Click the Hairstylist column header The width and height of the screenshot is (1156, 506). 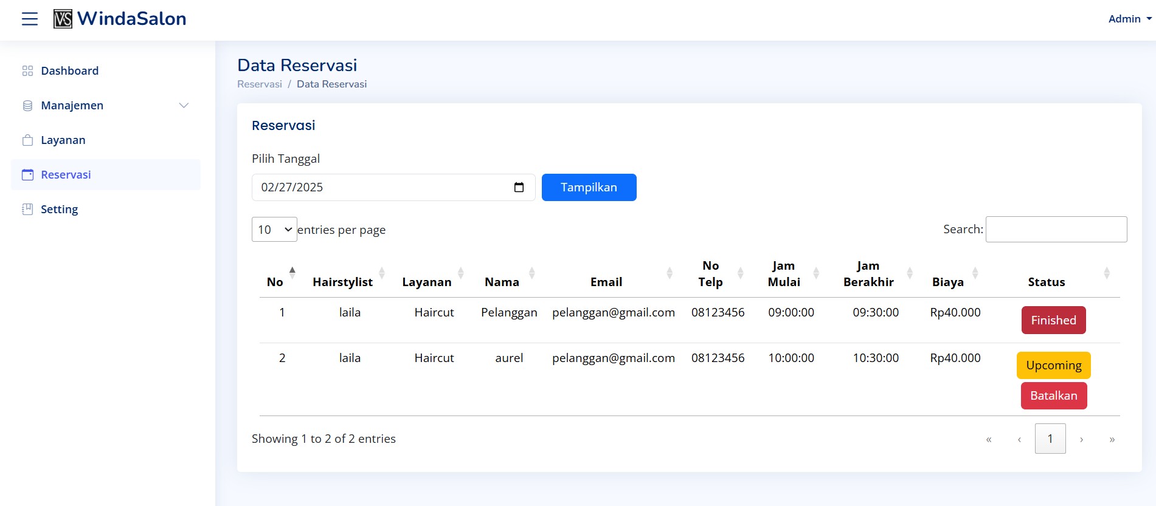click(342, 282)
